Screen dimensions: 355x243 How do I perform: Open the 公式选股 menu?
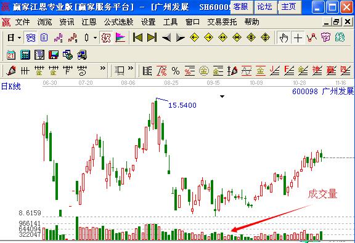click(118, 22)
